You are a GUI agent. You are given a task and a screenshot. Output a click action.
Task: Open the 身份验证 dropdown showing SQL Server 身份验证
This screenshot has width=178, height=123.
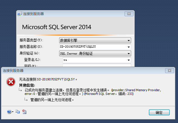[x=95, y=53]
